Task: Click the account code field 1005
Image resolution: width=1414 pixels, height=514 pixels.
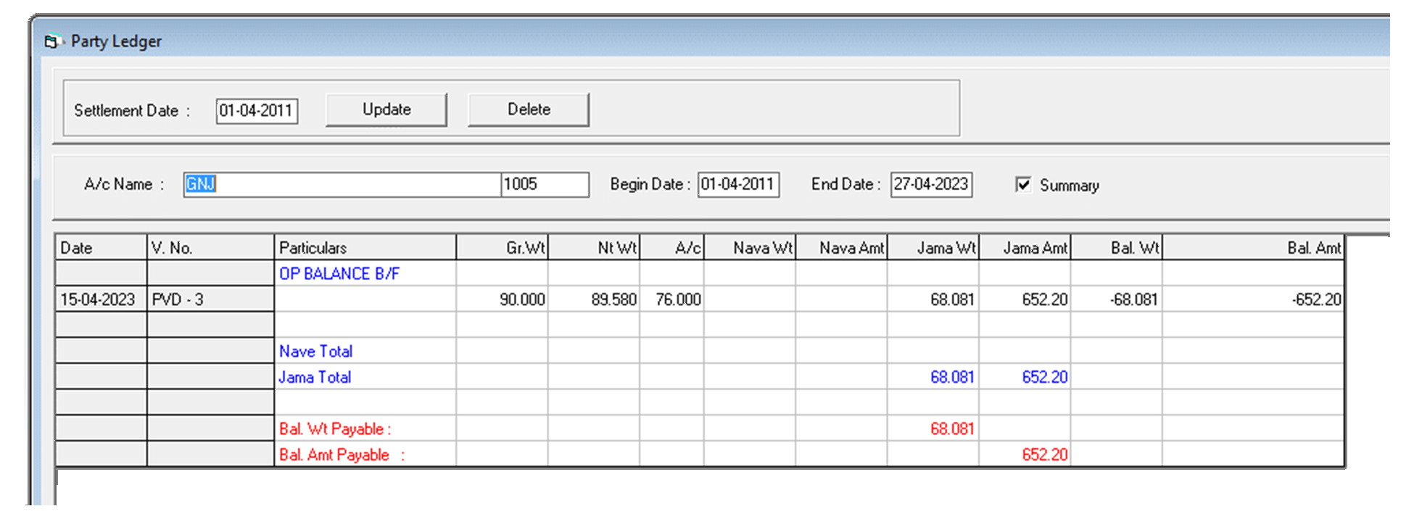Action: pyautogui.click(x=545, y=184)
